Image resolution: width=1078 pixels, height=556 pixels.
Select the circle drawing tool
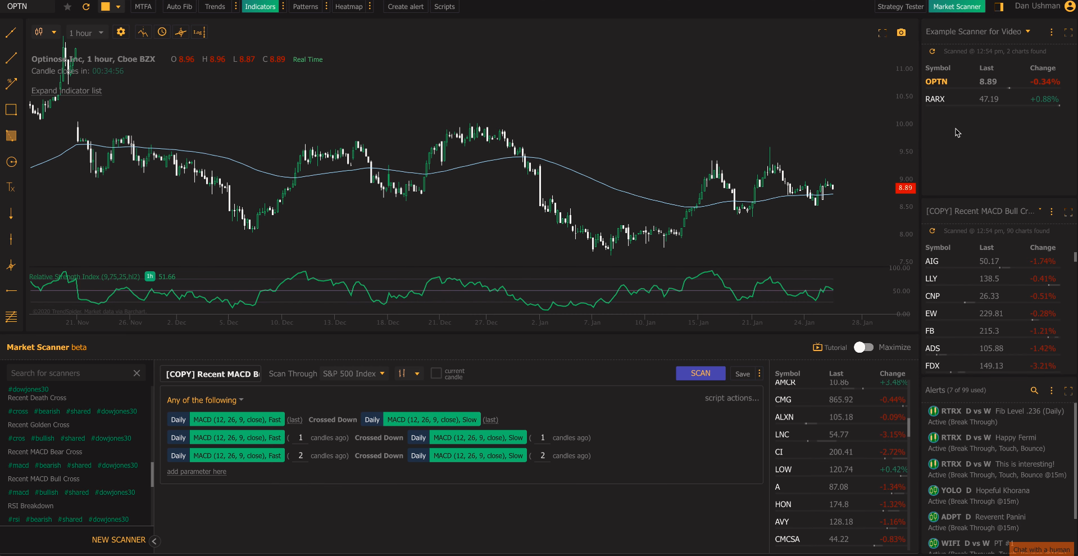(11, 162)
